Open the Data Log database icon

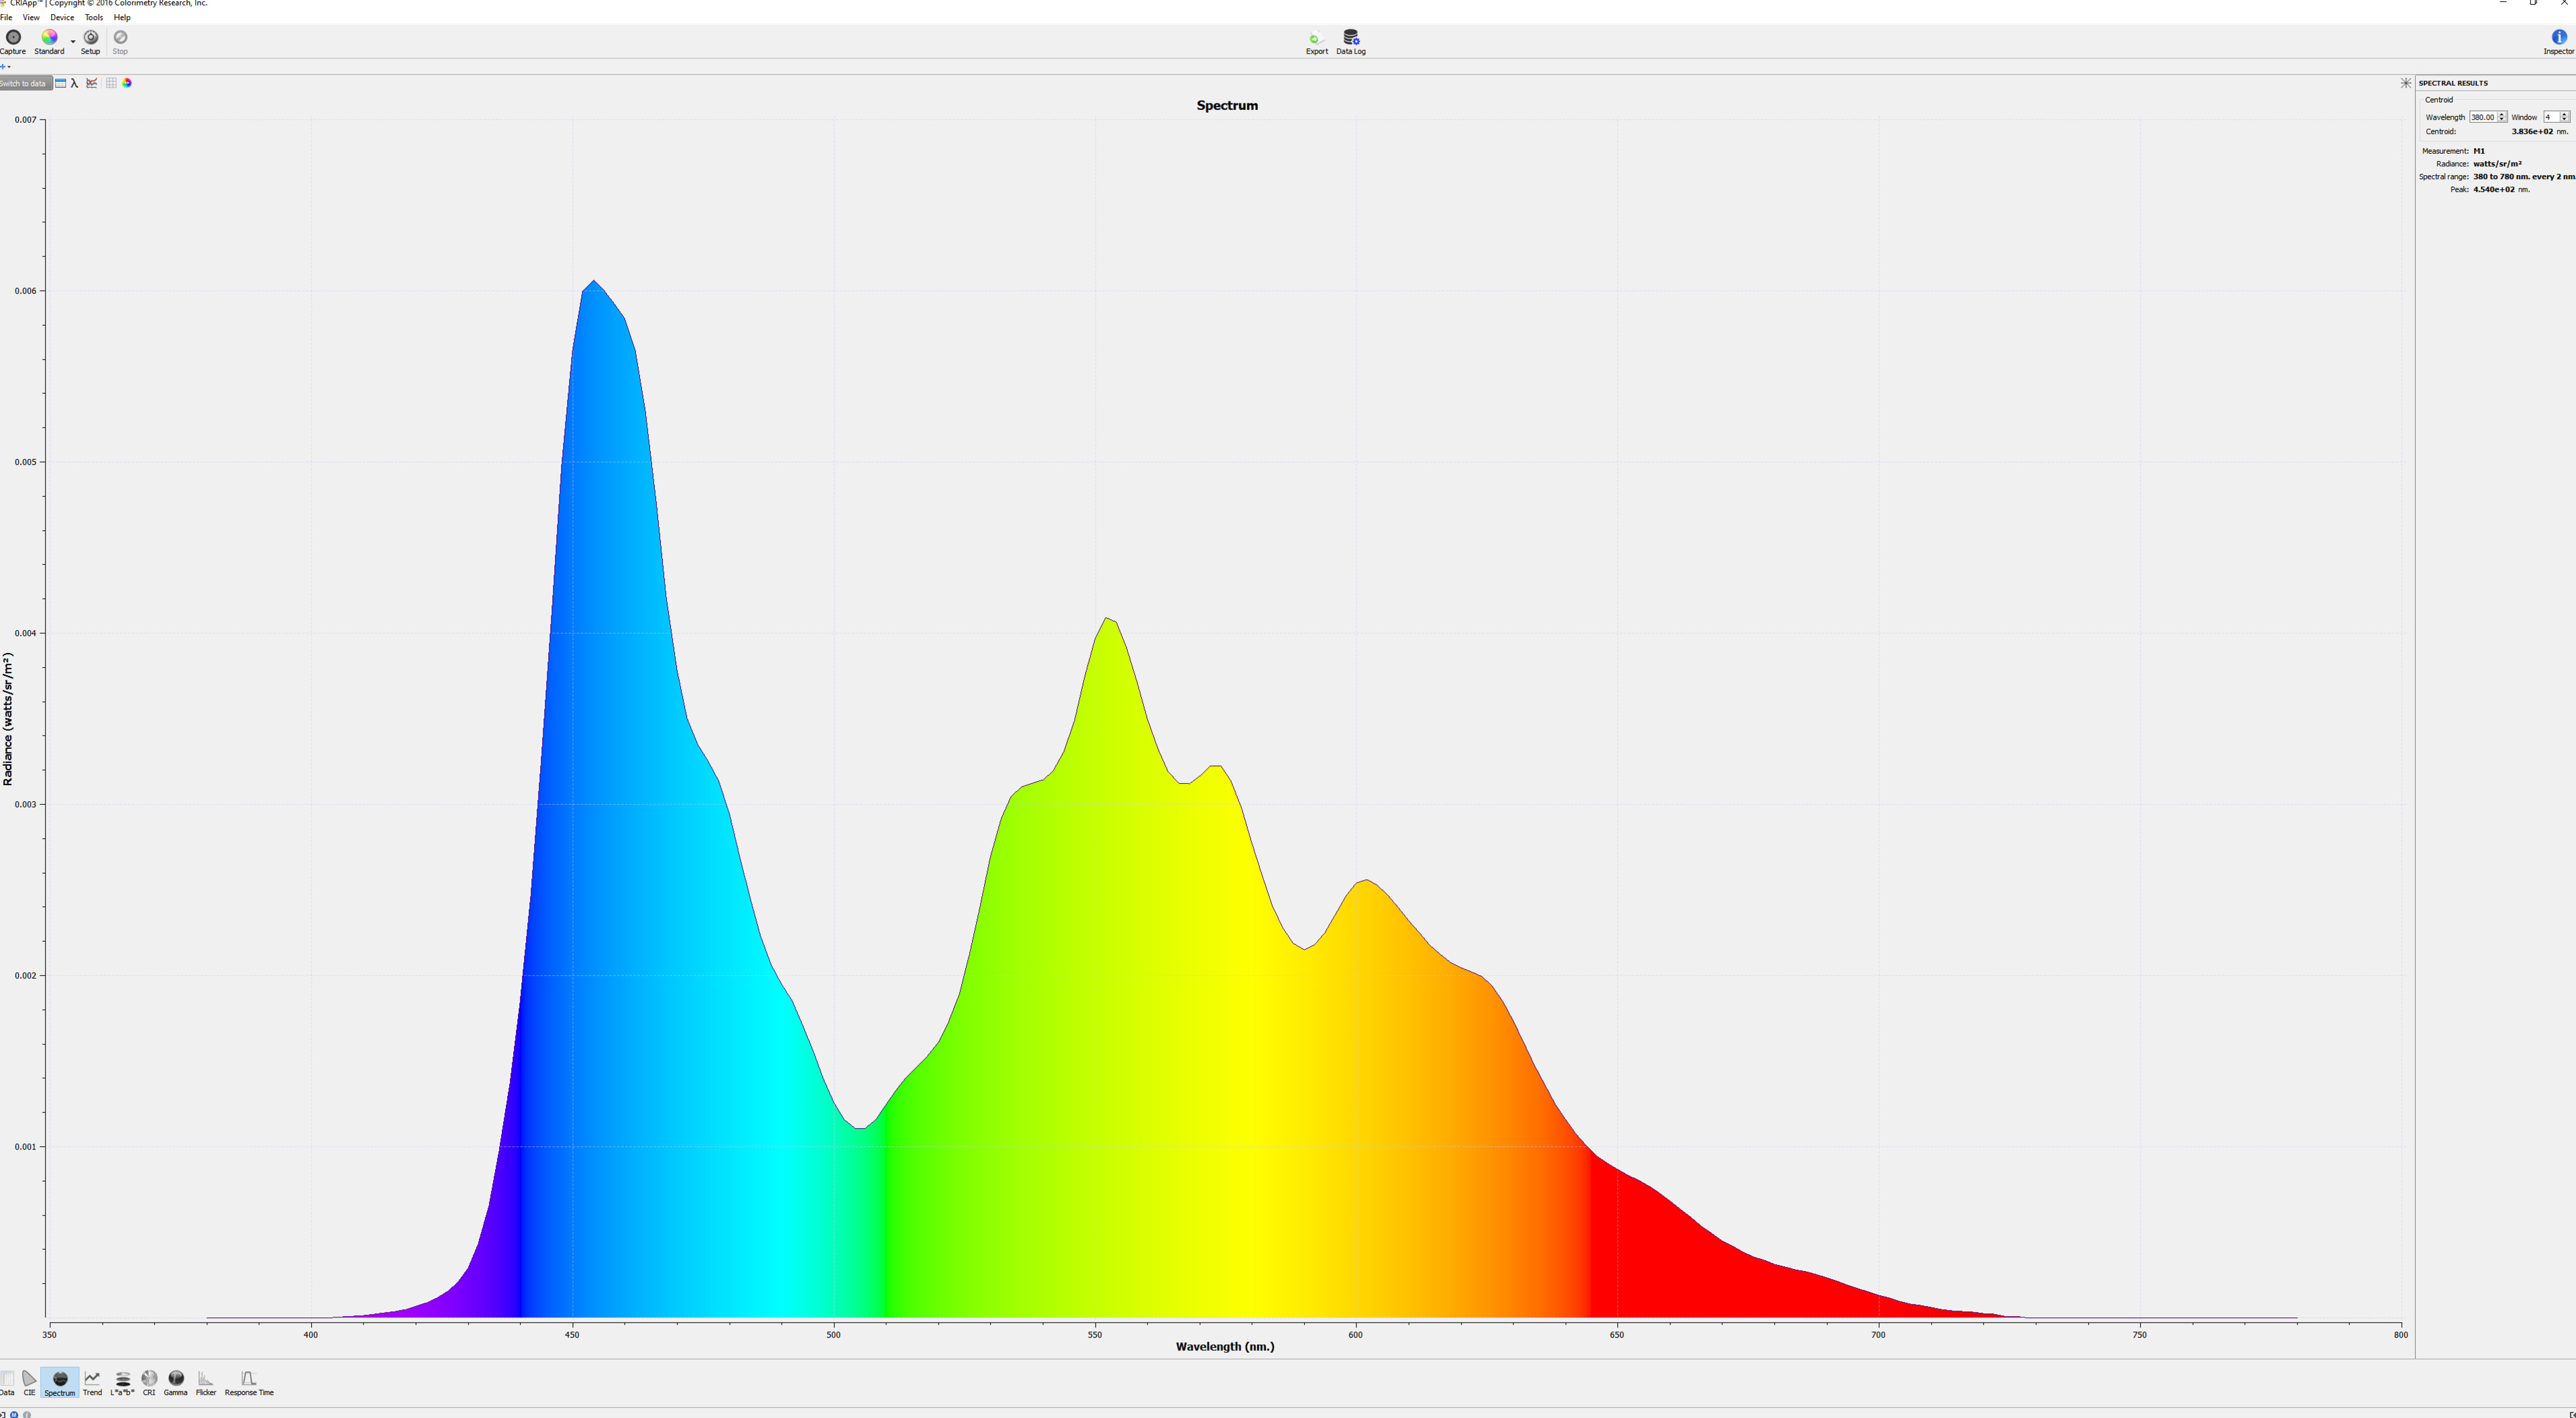coord(1350,38)
